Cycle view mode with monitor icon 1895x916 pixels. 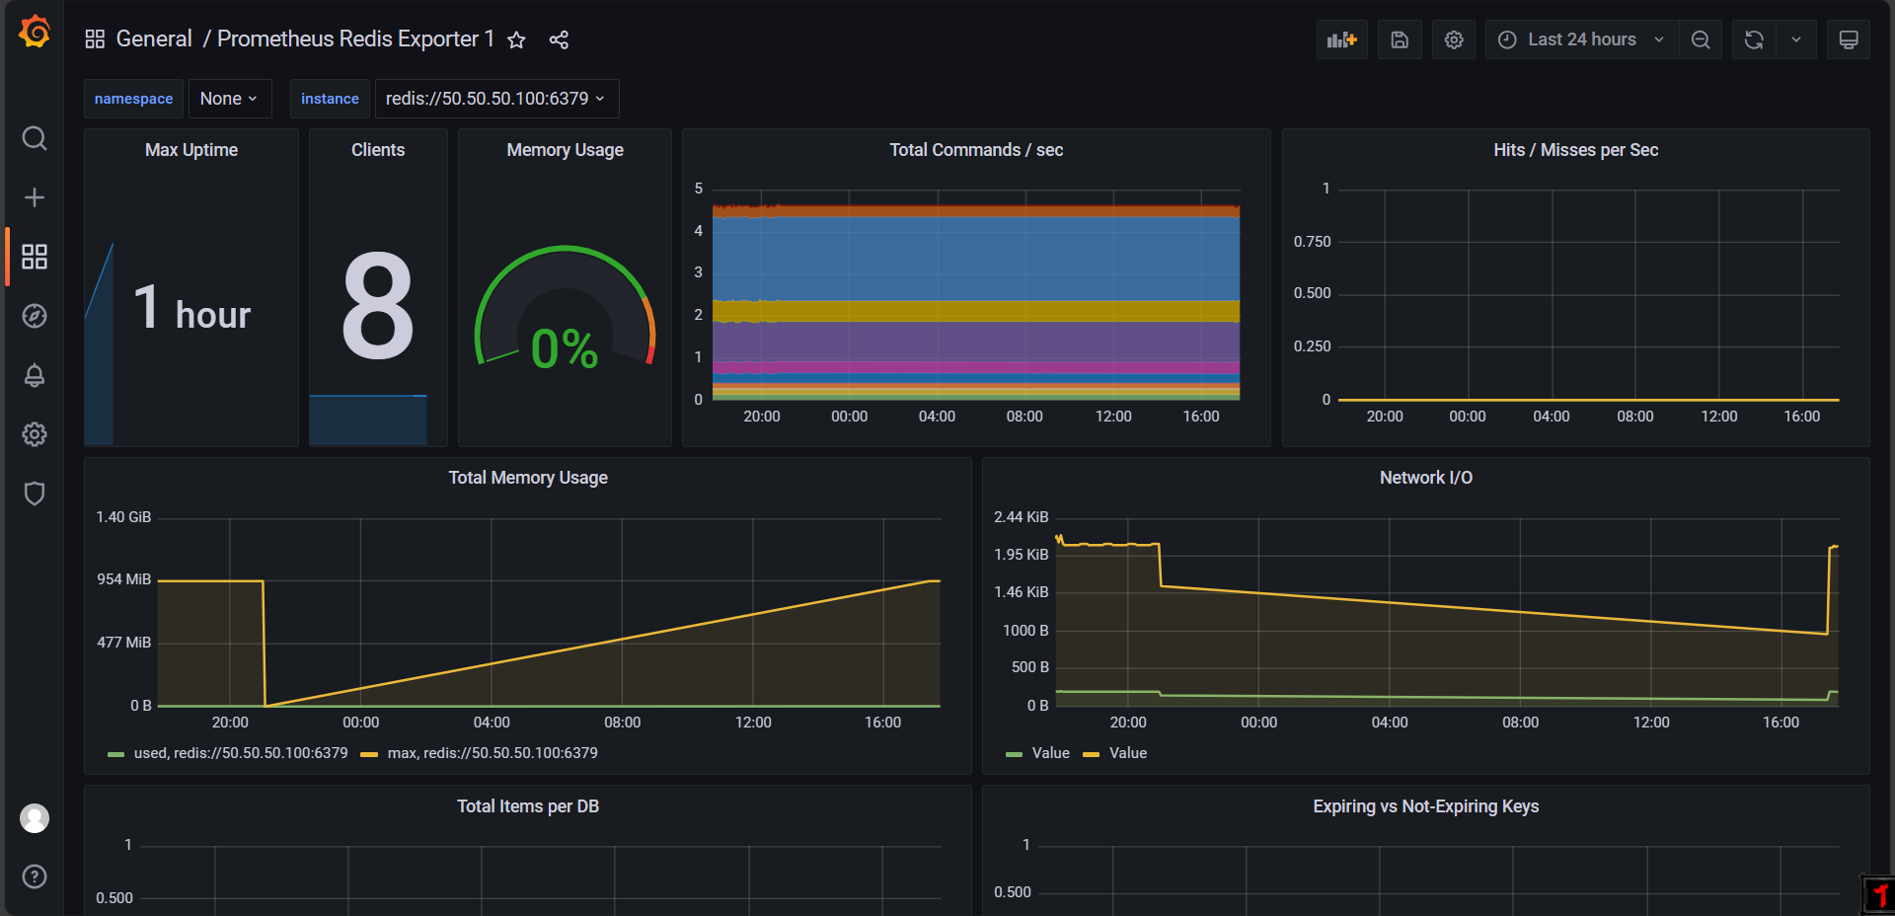click(x=1849, y=39)
